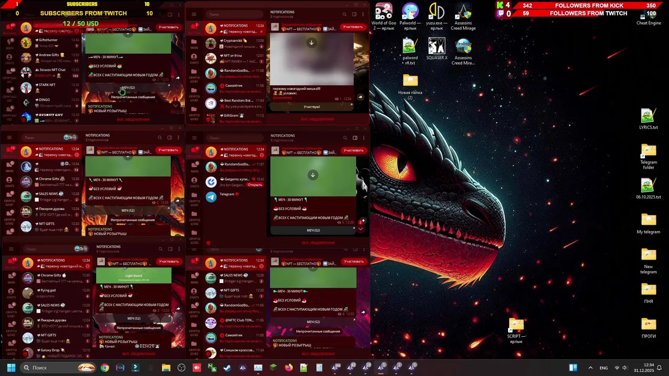The image size is (669, 376).
Task: Open the Пекарня дурова chat in middle-left window
Action: click(x=50, y=211)
